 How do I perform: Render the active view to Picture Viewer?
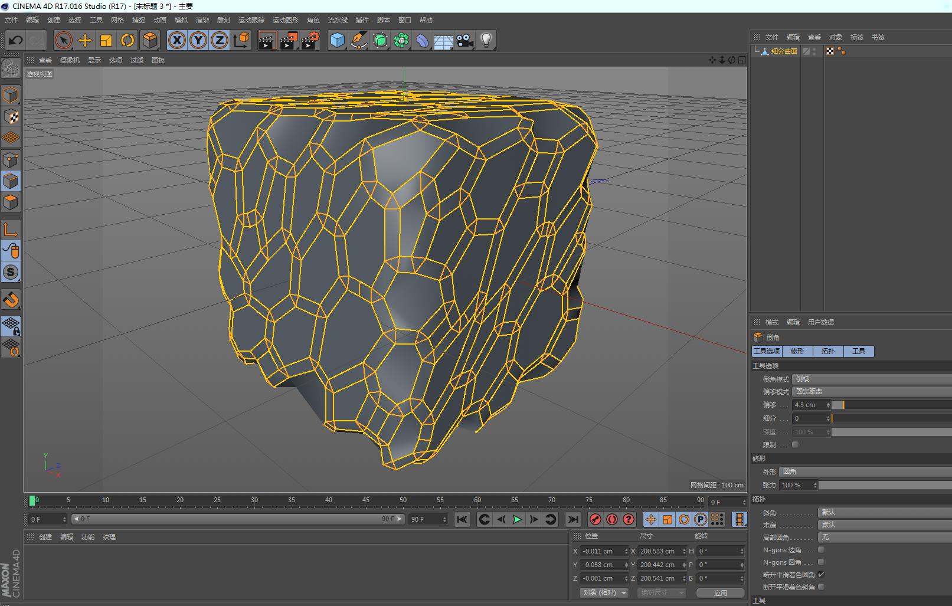[288, 40]
